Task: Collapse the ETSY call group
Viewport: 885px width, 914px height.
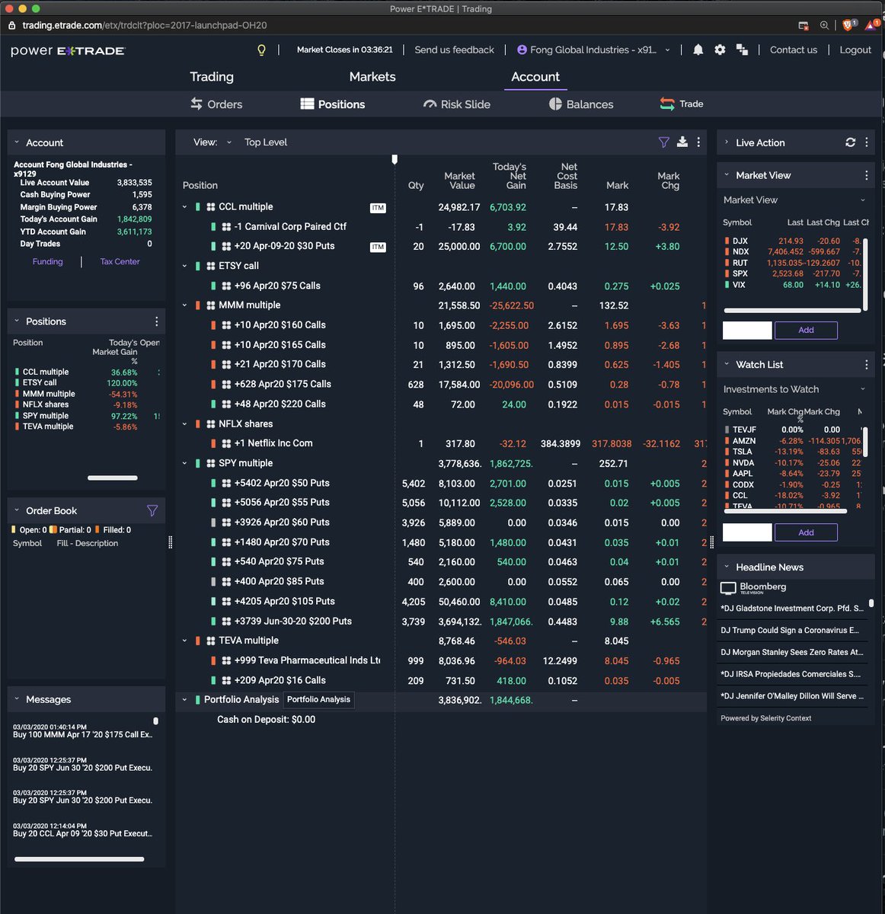Action: (184, 266)
